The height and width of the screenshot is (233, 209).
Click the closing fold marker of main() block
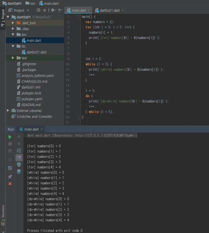tap(80, 117)
